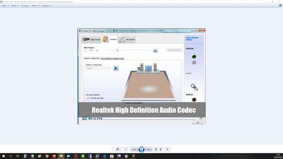Go to the next photo

pos(149,149)
